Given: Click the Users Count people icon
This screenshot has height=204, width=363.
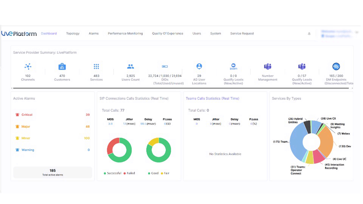Looking at the screenshot, I should (130, 67).
